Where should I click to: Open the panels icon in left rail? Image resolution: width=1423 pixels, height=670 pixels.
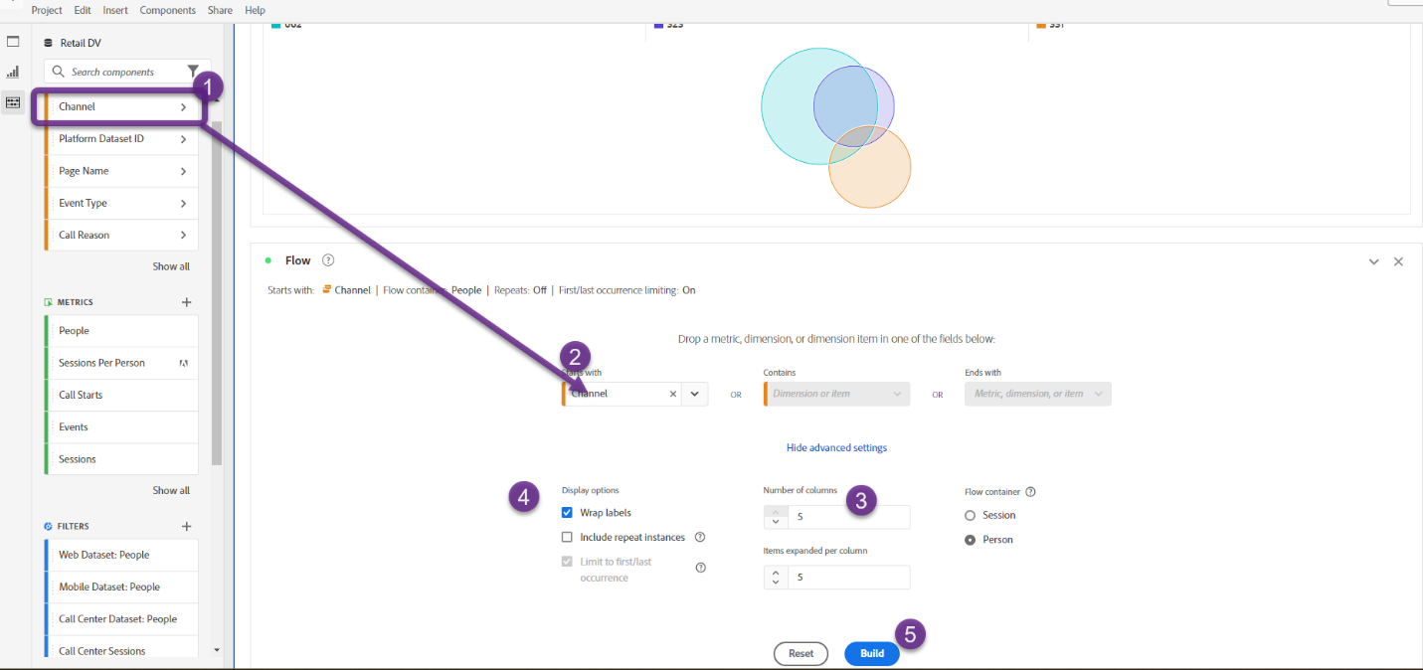13,42
